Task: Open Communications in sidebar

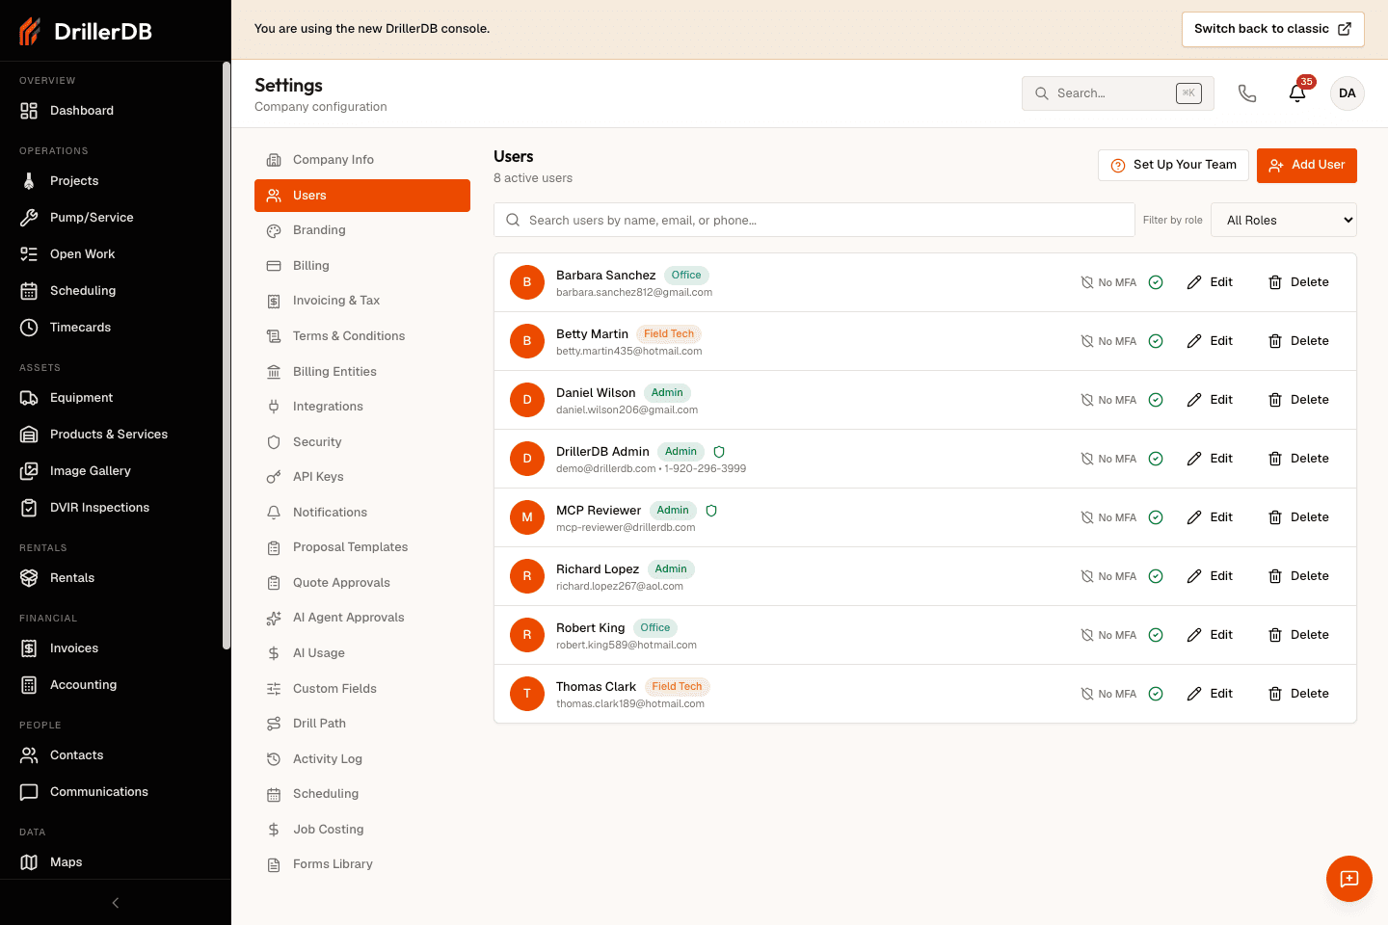Action: pos(112,792)
